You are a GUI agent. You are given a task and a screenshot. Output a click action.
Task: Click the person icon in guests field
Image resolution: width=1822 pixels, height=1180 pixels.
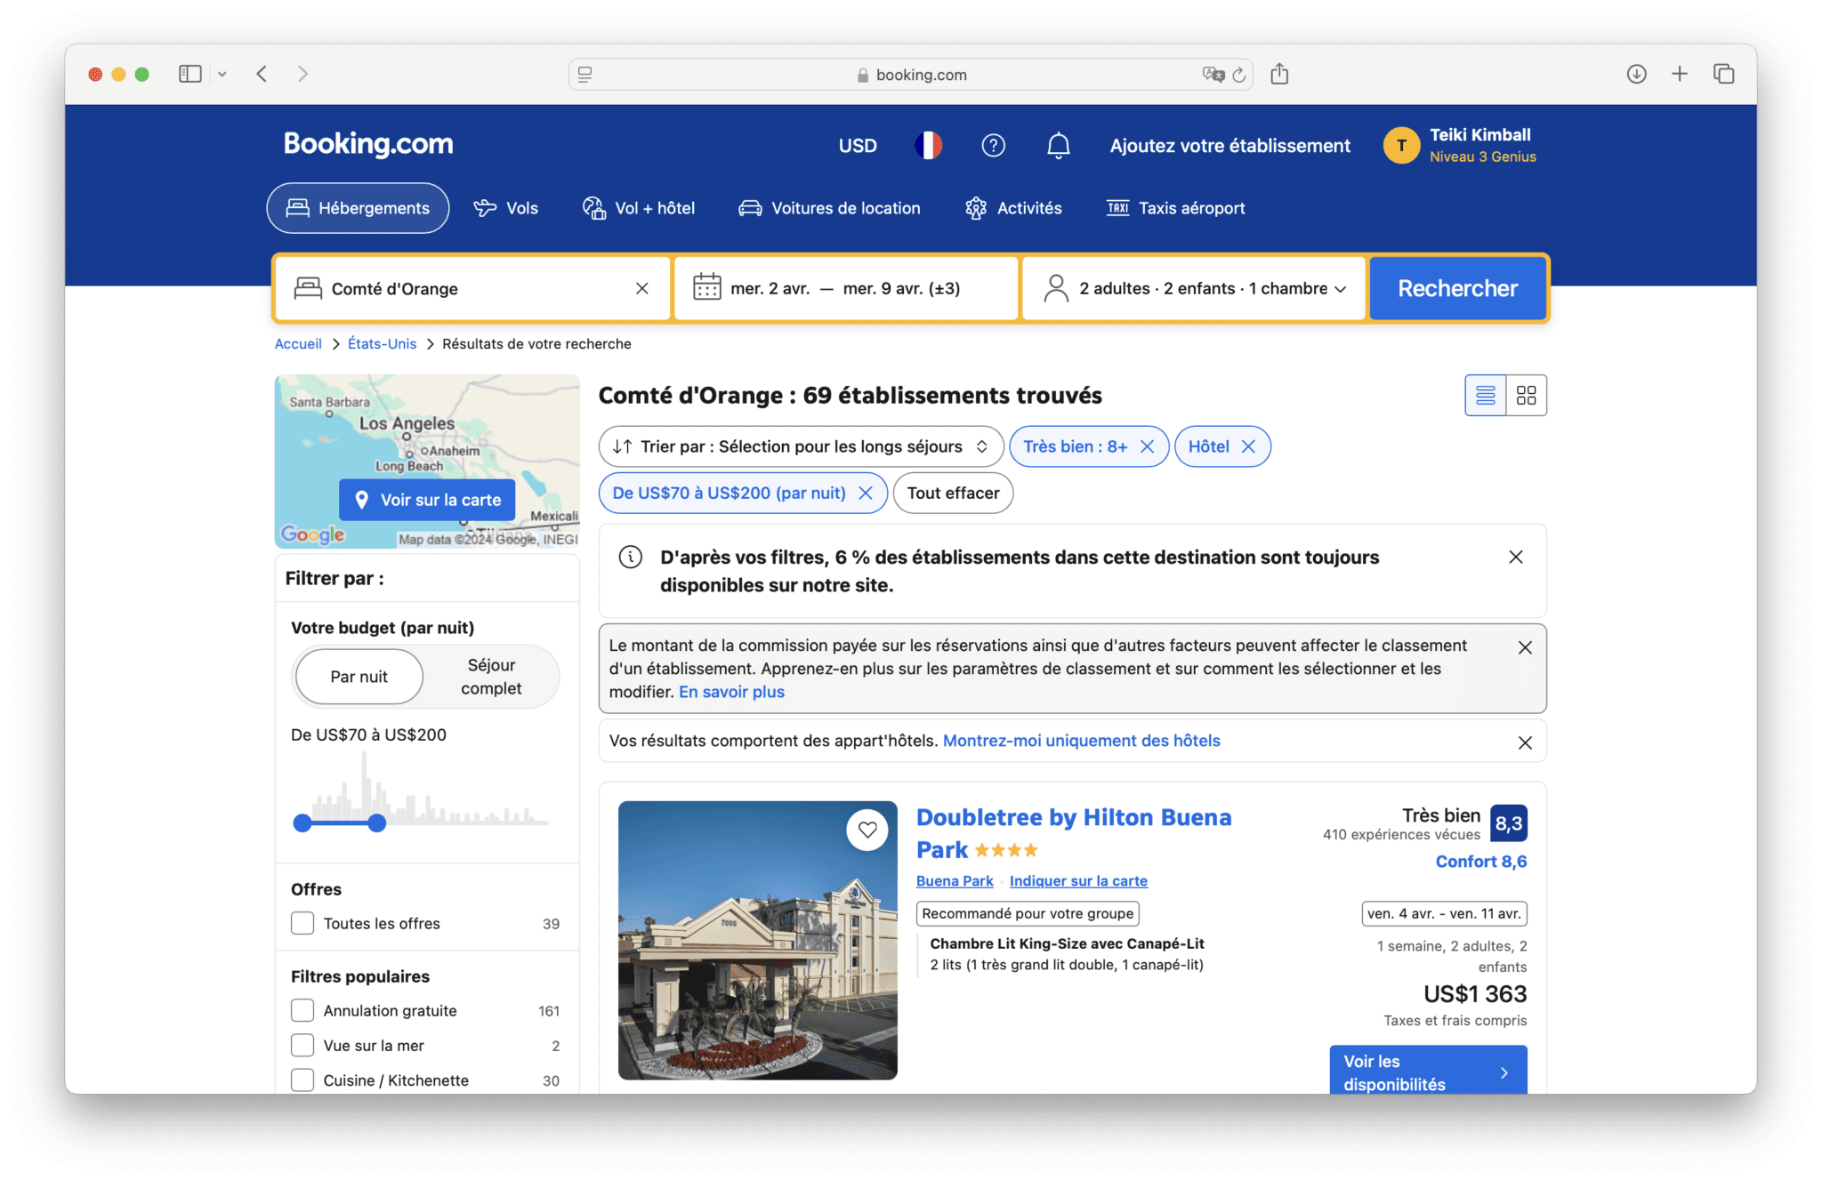(1056, 288)
